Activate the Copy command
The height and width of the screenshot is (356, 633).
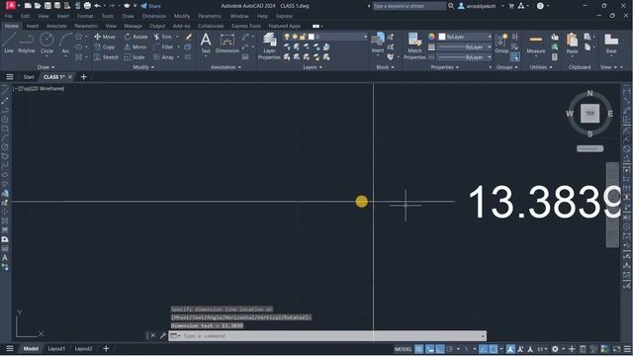(x=105, y=46)
